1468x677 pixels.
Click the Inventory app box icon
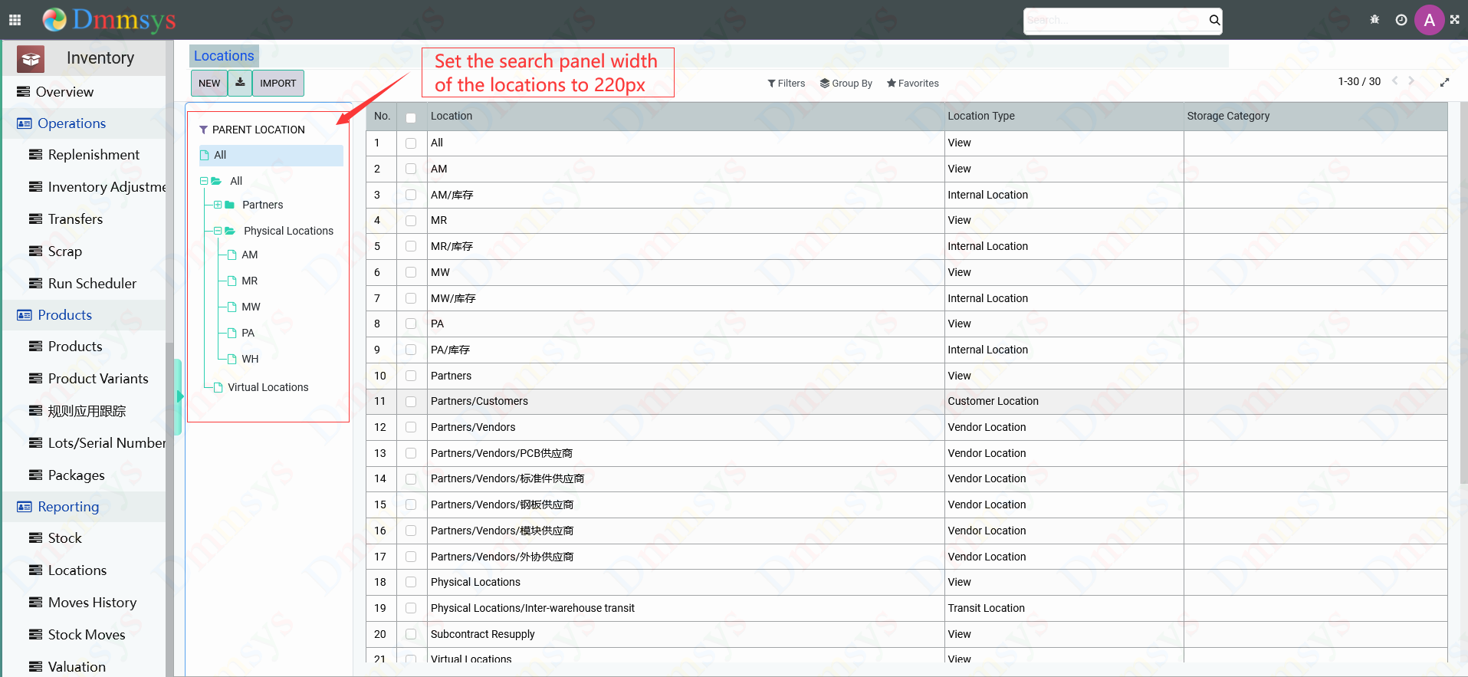(31, 58)
